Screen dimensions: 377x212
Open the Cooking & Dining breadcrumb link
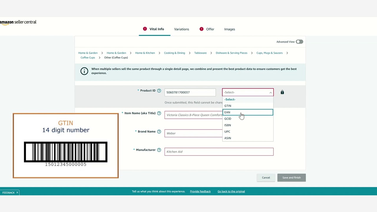174,53
